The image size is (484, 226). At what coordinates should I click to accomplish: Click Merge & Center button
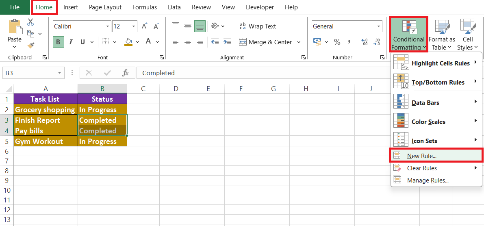point(266,42)
